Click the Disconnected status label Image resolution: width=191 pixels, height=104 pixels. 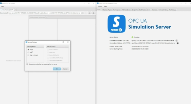[x=4, y=13]
